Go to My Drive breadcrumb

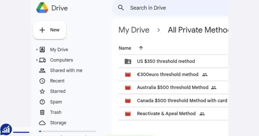(134, 30)
